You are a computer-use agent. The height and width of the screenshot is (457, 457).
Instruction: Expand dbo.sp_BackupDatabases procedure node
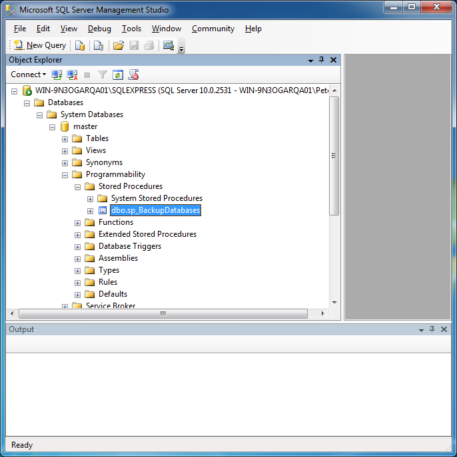pyautogui.click(x=90, y=211)
